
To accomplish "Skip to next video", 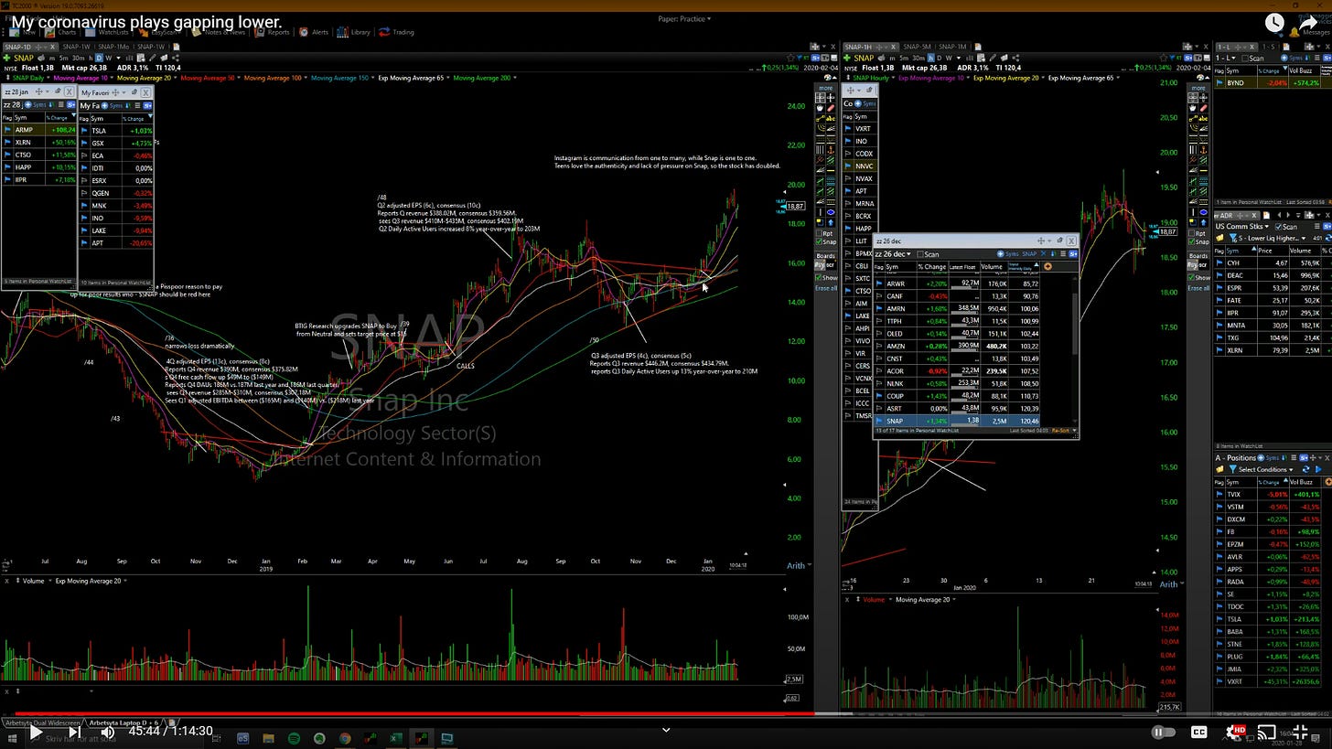I will click(74, 732).
